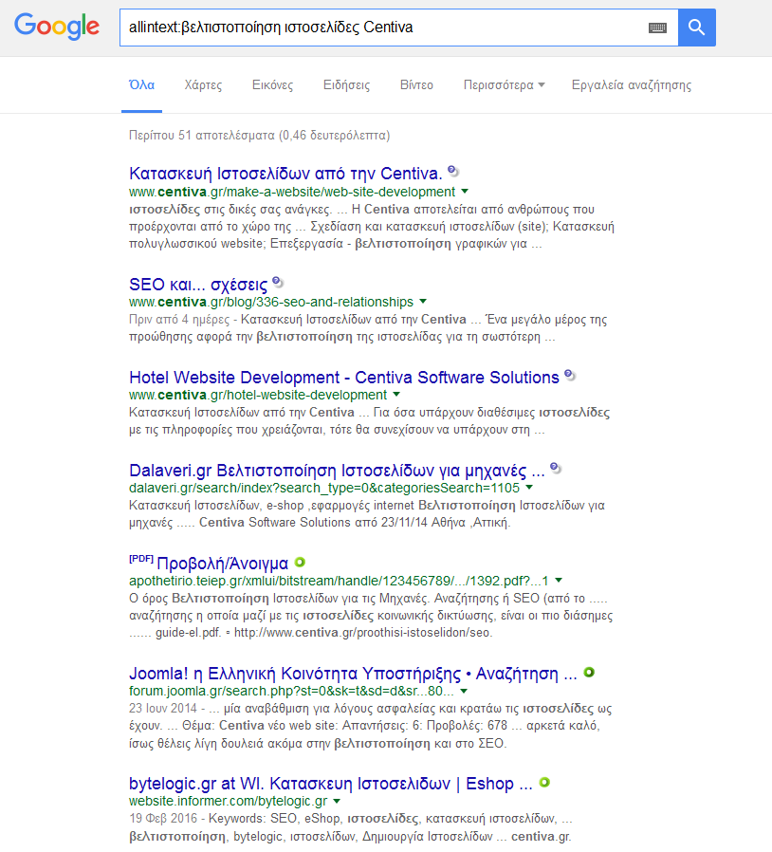Click indicator icon beside 'Hotel Website Development' result
This screenshot has height=852, width=772.
(x=569, y=375)
